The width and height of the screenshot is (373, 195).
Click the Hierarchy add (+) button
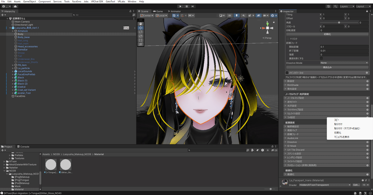click(x=3, y=15)
